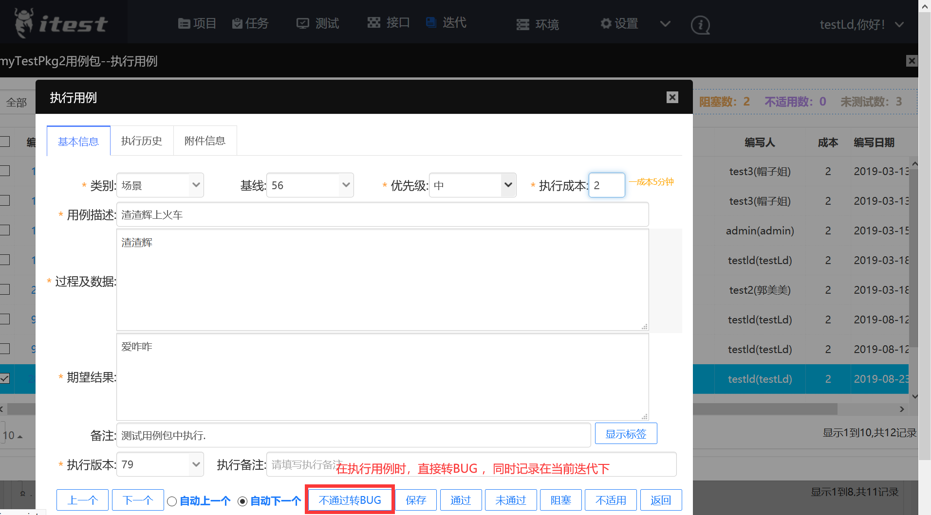This screenshot has height=515, width=931.
Task: Click the 显示标签 button
Action: pyautogui.click(x=626, y=433)
